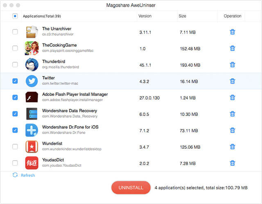262x204 pixels.
Task: Click trash icon for Wondershare Dr.Fone
Action: coord(233,130)
